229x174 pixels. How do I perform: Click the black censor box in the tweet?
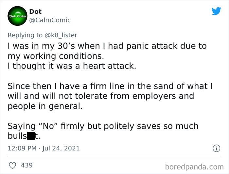coord(31,136)
